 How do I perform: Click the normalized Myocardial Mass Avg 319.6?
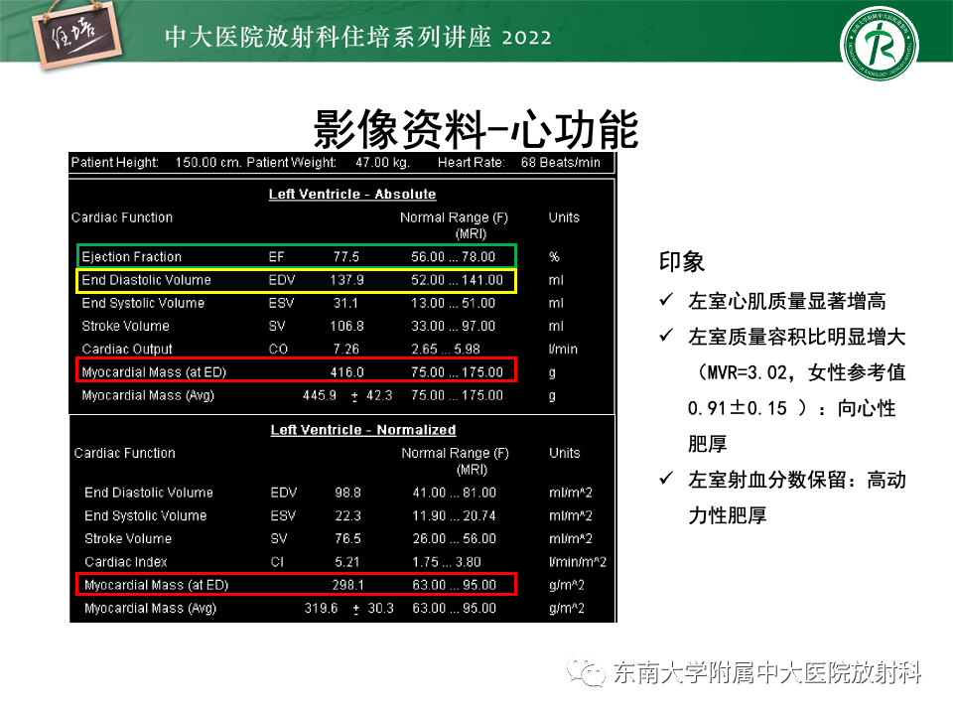[x=321, y=608]
